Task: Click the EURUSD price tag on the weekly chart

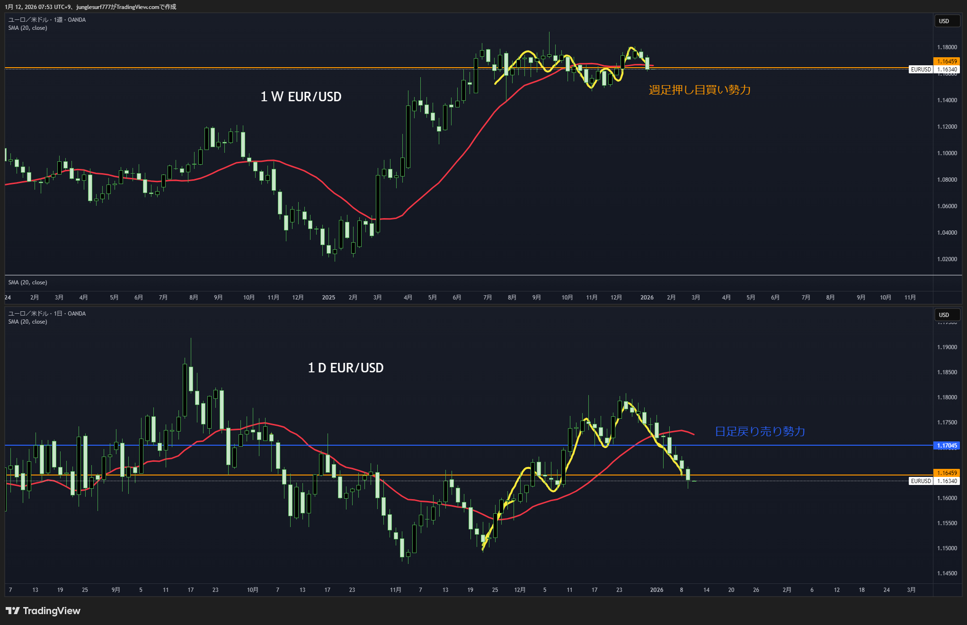Action: point(921,70)
